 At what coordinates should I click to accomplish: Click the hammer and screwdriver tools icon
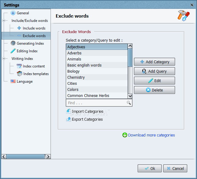coord(184,15)
